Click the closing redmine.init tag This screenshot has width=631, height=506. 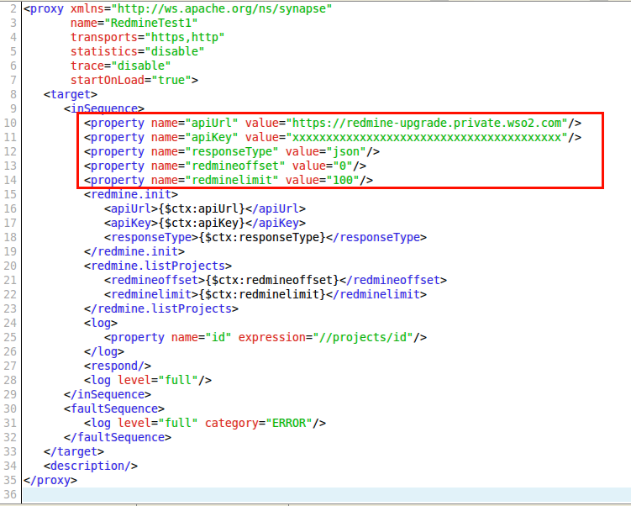coord(134,251)
